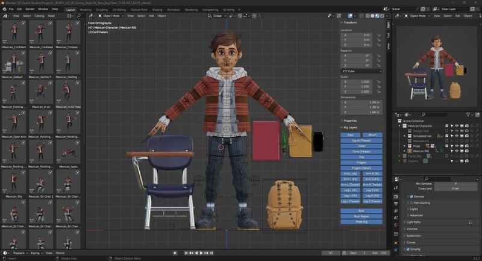Screen dimensions: 482x261
Task: Click the Torso rig layer button
Action: click(x=361, y=146)
